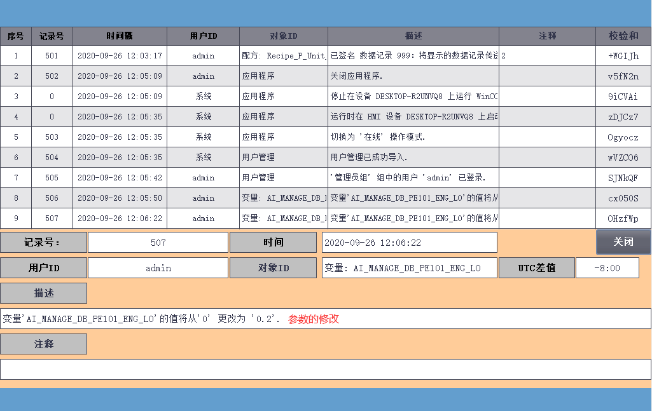Sort by the 描述 column header
This screenshot has width=652, height=411.
coord(413,36)
